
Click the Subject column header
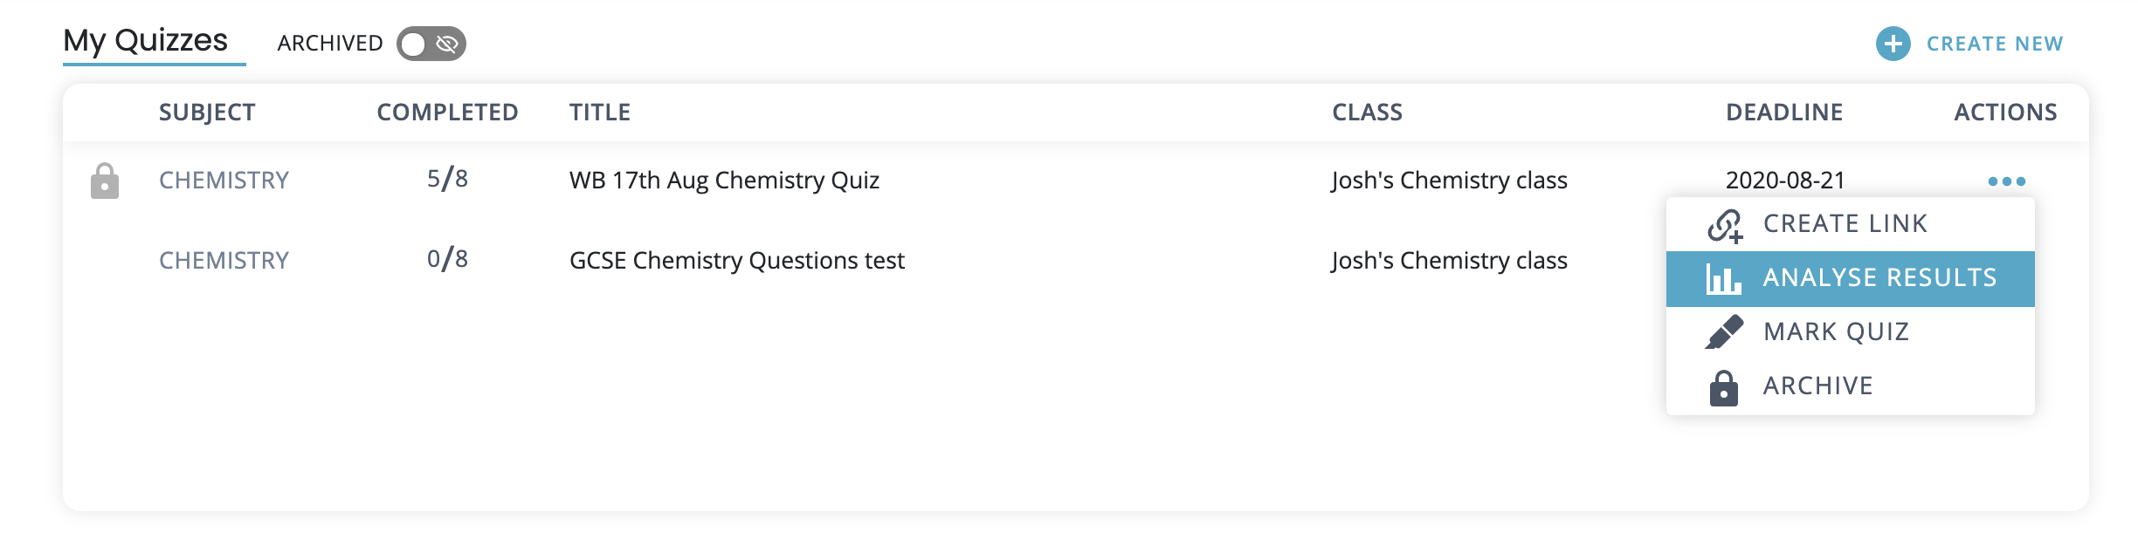[x=207, y=113]
